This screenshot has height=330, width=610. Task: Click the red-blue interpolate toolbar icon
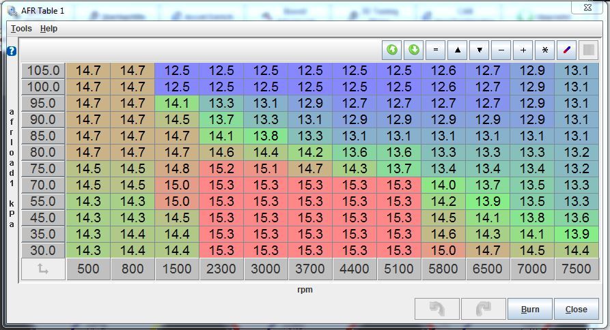(566, 50)
